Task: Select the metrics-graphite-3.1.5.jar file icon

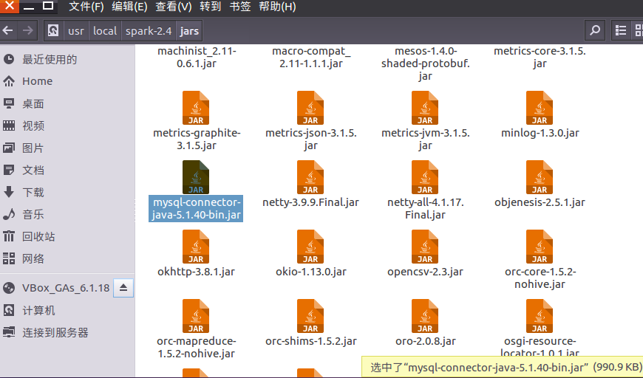Action: (x=196, y=108)
